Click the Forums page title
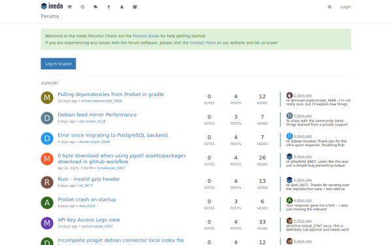Viewport: 392px width, 245px height. 50,16
